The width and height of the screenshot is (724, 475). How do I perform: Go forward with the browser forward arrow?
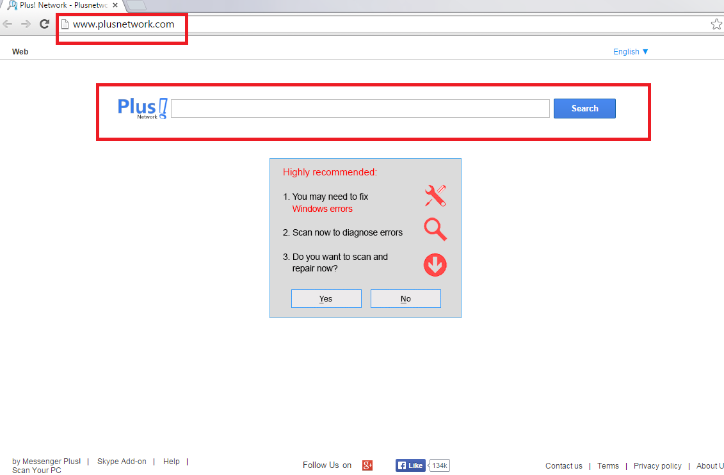26,24
